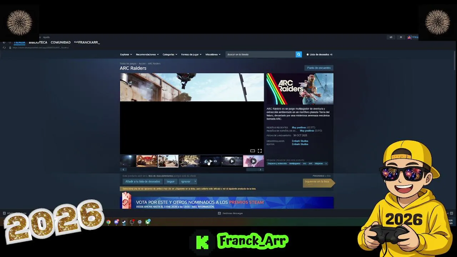Open the Ayuda menu
Viewport: 457px width, 257px height.
click(x=46, y=37)
